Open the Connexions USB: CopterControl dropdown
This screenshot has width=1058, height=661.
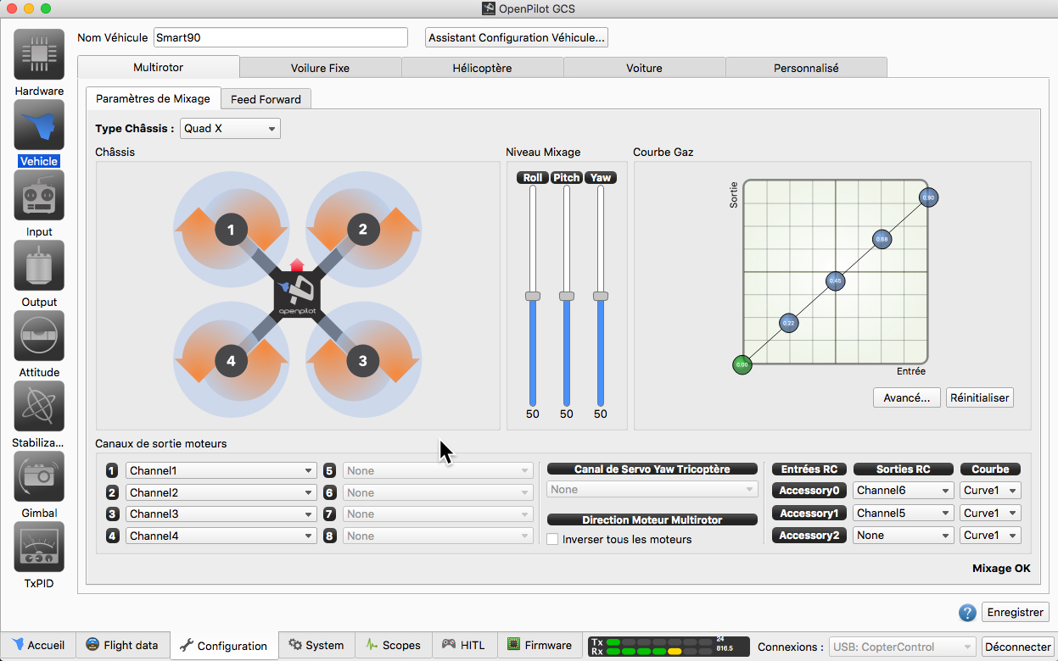(904, 647)
